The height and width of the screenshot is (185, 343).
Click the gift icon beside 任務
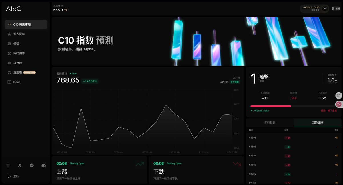pyautogui.click(x=9, y=44)
